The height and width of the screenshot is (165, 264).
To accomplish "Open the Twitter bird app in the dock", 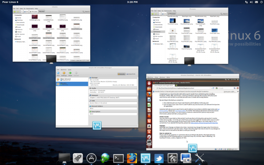I will pos(159,158).
